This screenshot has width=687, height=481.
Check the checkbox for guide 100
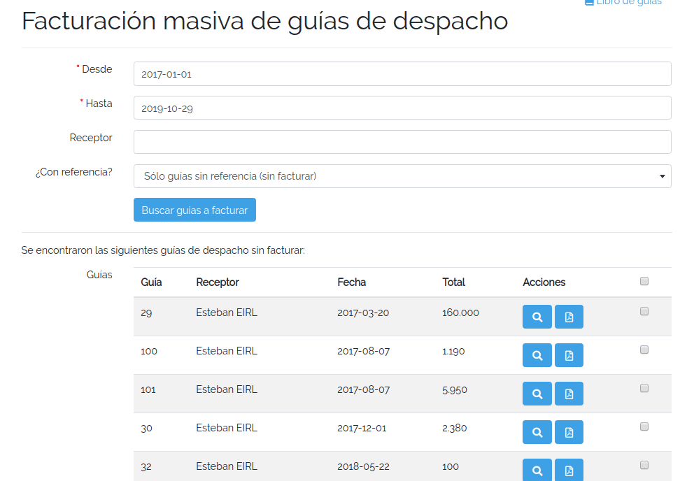coord(644,349)
